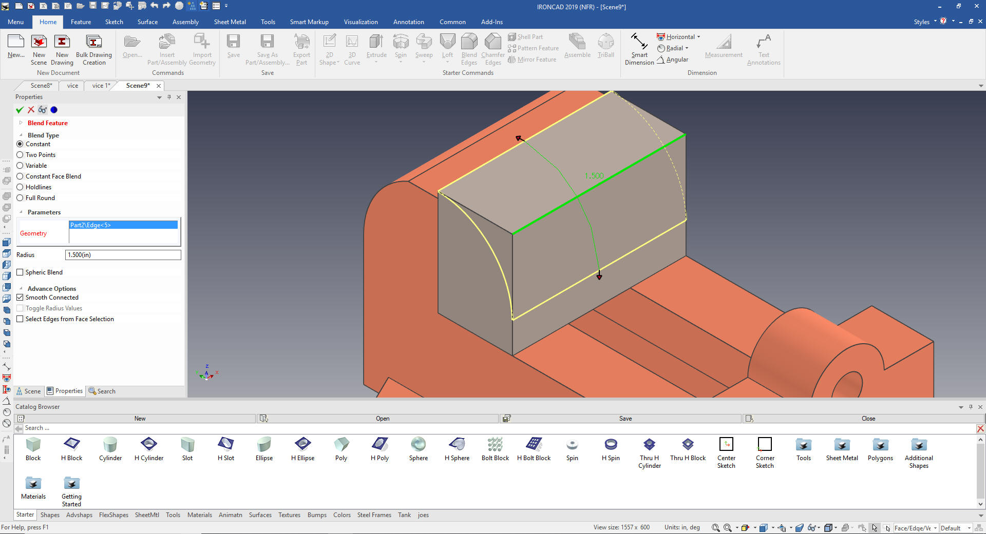Cancel the blend with red X icon
This screenshot has height=534, width=986.
(31, 110)
